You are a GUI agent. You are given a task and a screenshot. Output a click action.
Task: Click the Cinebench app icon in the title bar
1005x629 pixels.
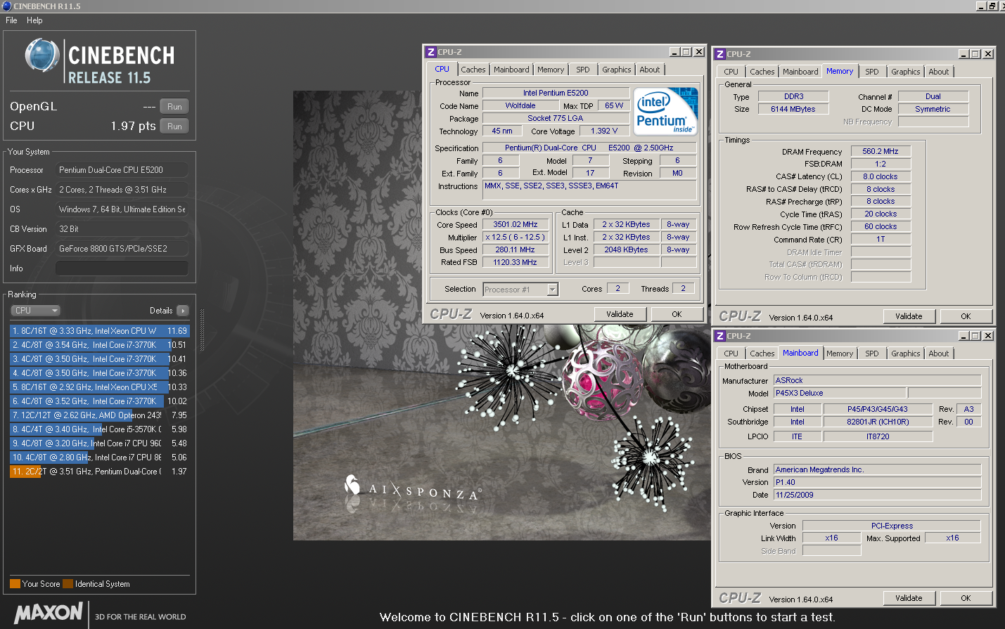pyautogui.click(x=6, y=6)
